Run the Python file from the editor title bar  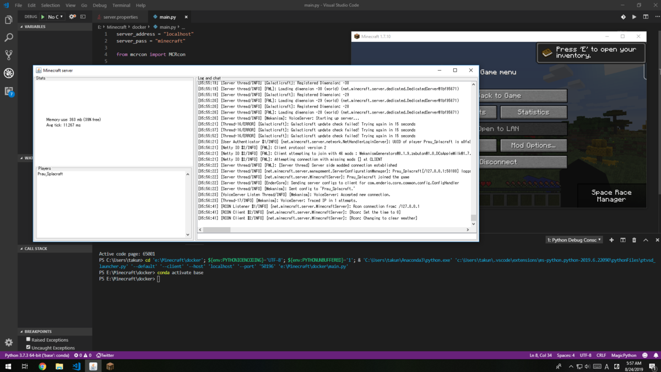click(x=634, y=17)
